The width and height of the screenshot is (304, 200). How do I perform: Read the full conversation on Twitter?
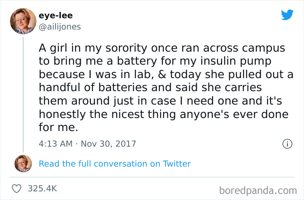[115, 164]
